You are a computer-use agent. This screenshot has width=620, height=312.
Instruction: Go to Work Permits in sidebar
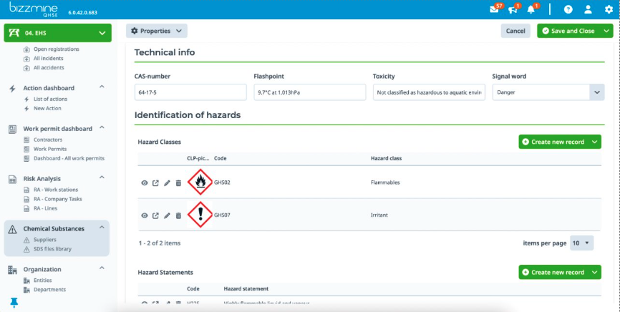[49, 149]
